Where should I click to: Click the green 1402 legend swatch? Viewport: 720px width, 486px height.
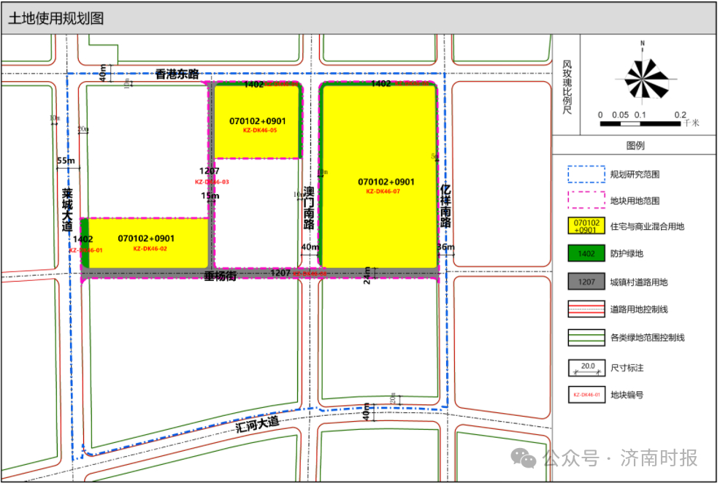coord(586,254)
